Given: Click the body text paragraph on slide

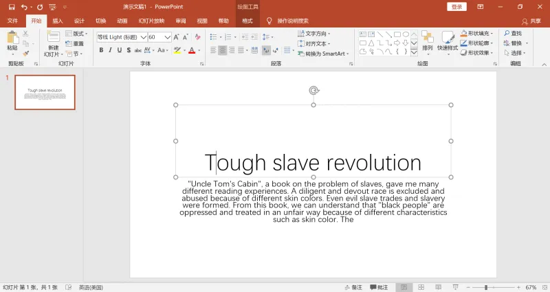Looking at the screenshot, I should (x=313, y=201).
